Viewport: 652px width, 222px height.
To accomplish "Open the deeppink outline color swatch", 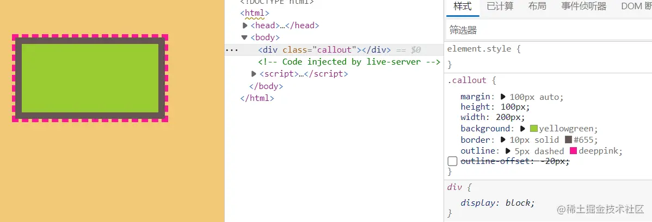I will click(x=573, y=151).
